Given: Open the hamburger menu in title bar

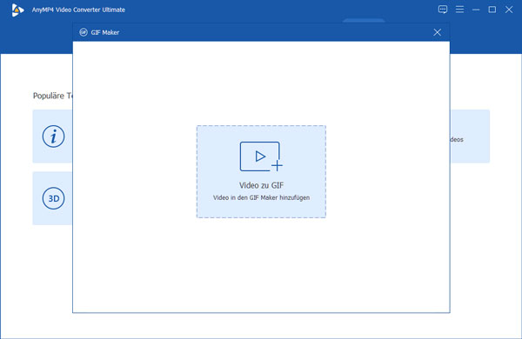Looking at the screenshot, I should click(x=459, y=10).
